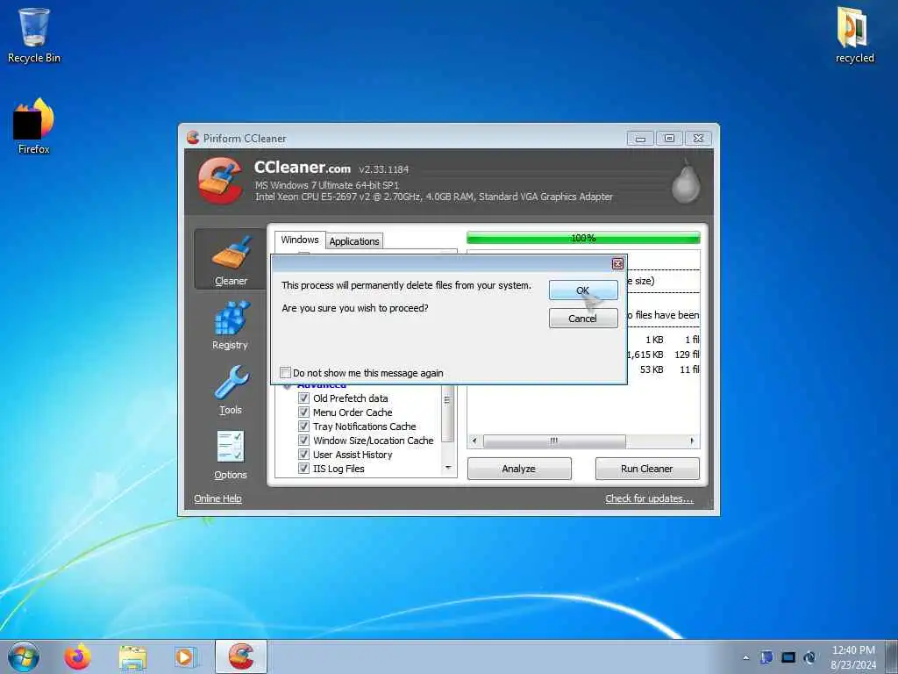This screenshot has height=674, width=898.
Task: Click the CCleaner taskbar button
Action: (241, 656)
